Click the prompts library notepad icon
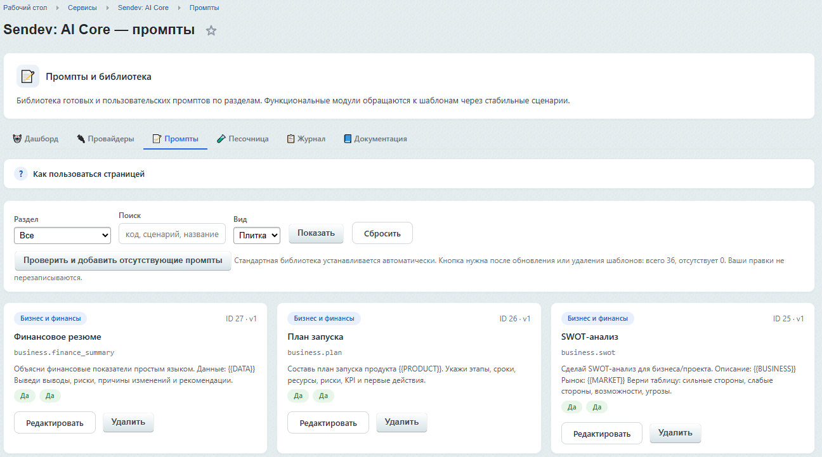This screenshot has height=457, width=822. point(28,76)
